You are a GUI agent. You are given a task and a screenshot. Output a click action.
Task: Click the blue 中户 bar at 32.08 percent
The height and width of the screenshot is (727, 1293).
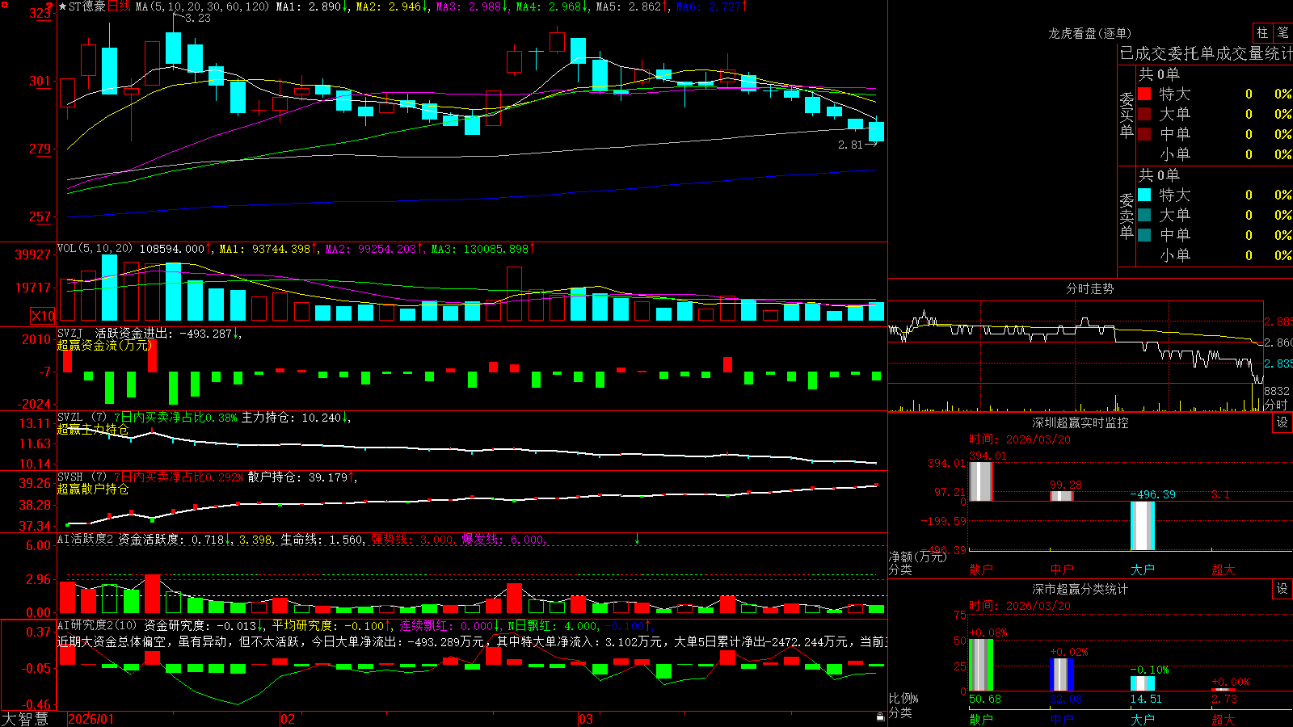click(1062, 674)
